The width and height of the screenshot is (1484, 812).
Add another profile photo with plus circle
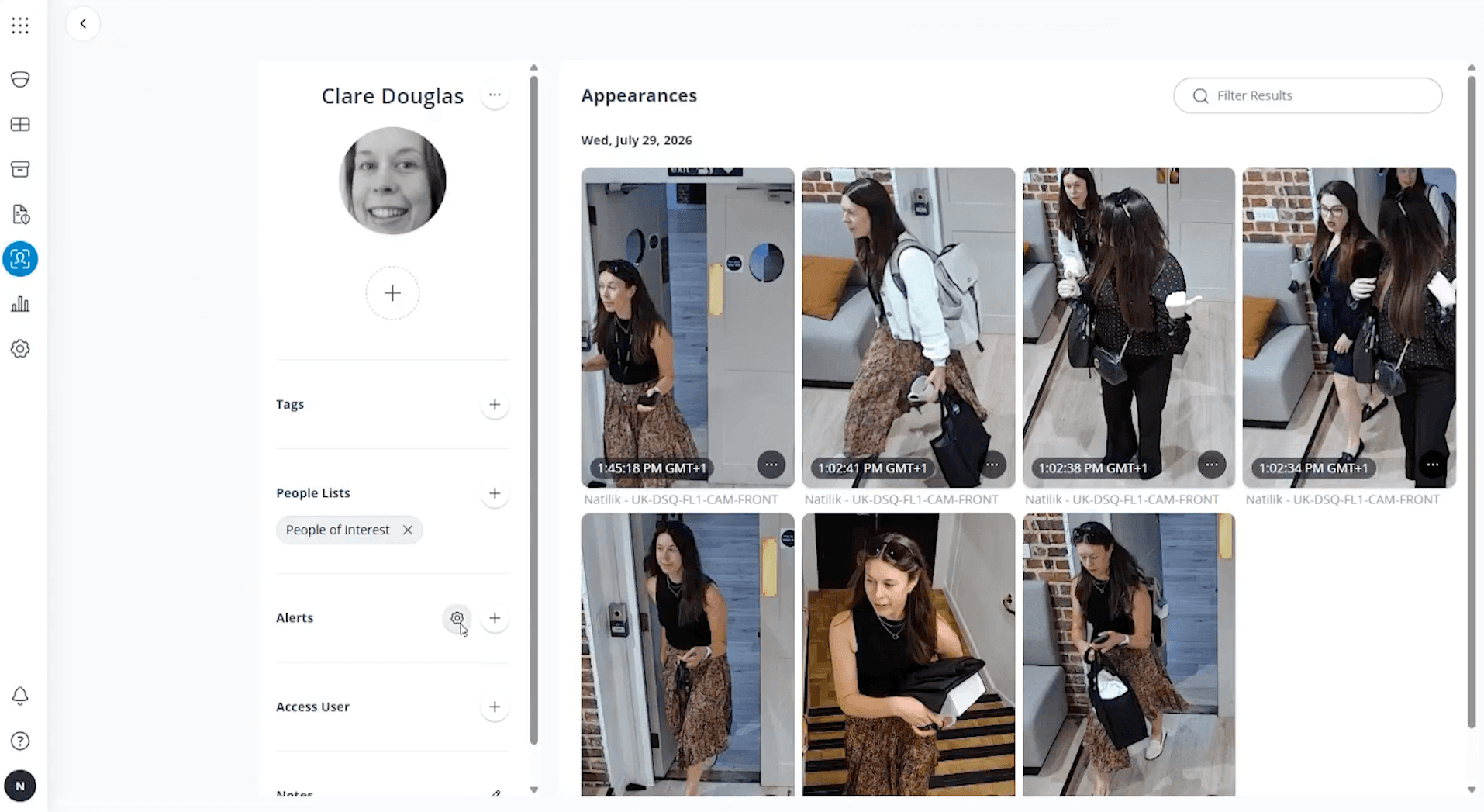coord(392,293)
